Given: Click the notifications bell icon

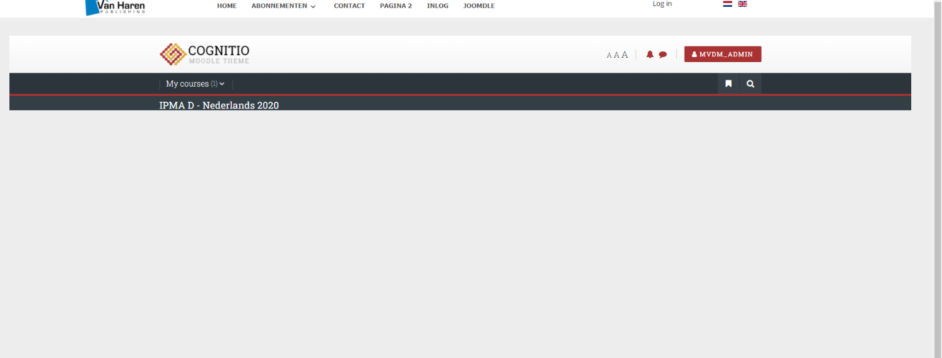Looking at the screenshot, I should tap(650, 55).
